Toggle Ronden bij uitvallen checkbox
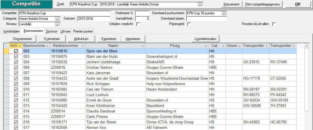 (274, 24)
